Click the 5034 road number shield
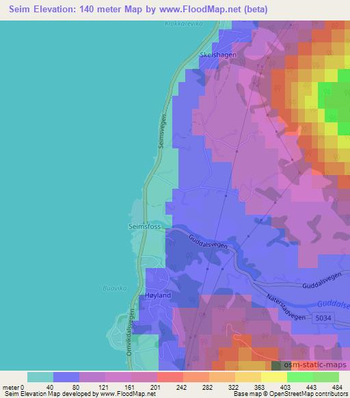The width and height of the screenshot is (350, 398). 323,318
